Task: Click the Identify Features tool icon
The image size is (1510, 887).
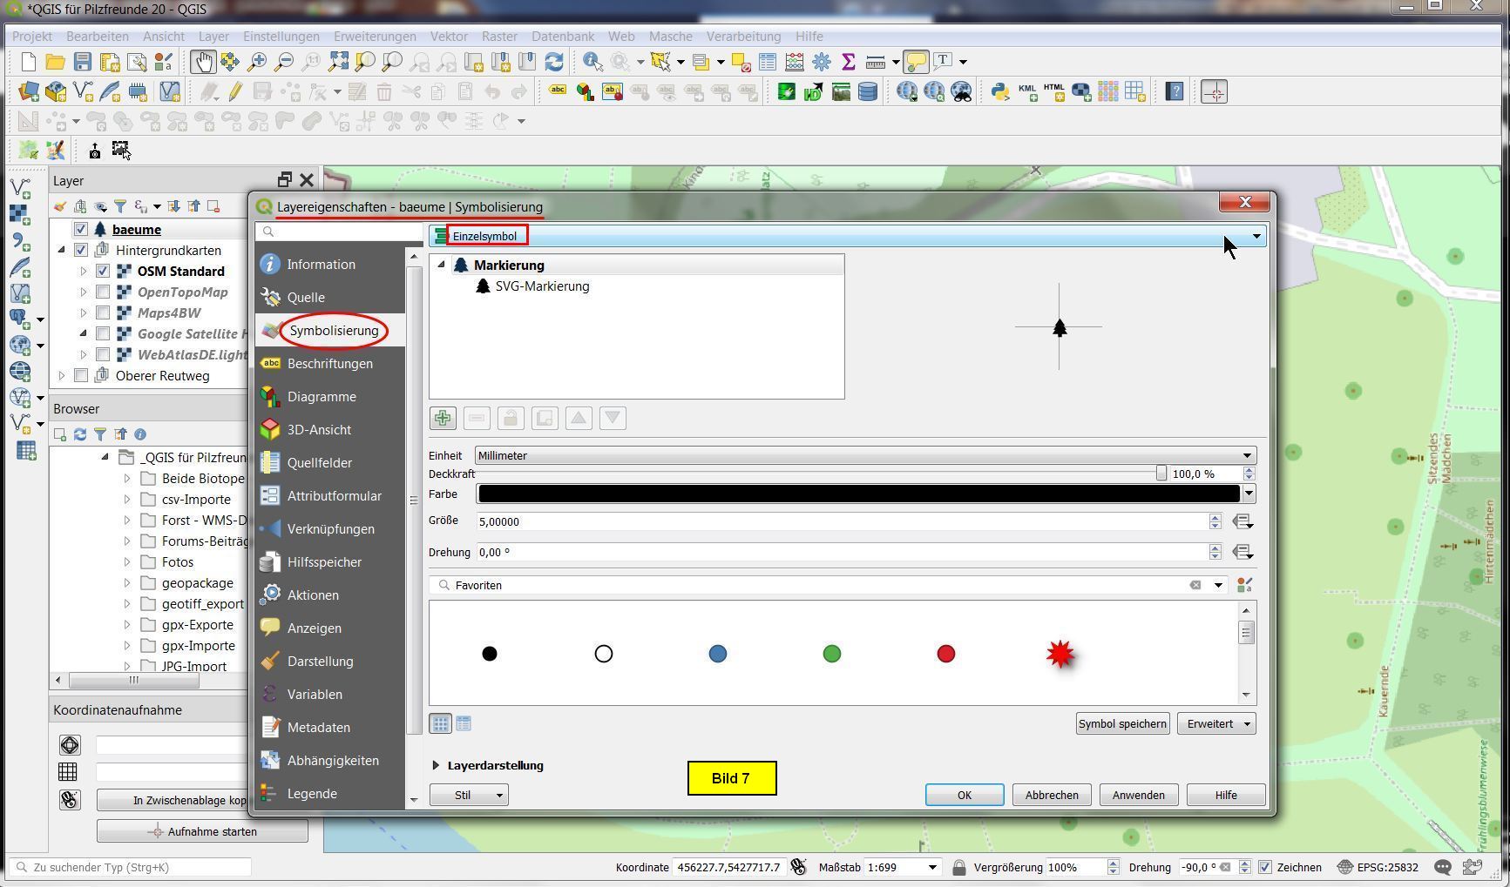Action: [x=592, y=62]
